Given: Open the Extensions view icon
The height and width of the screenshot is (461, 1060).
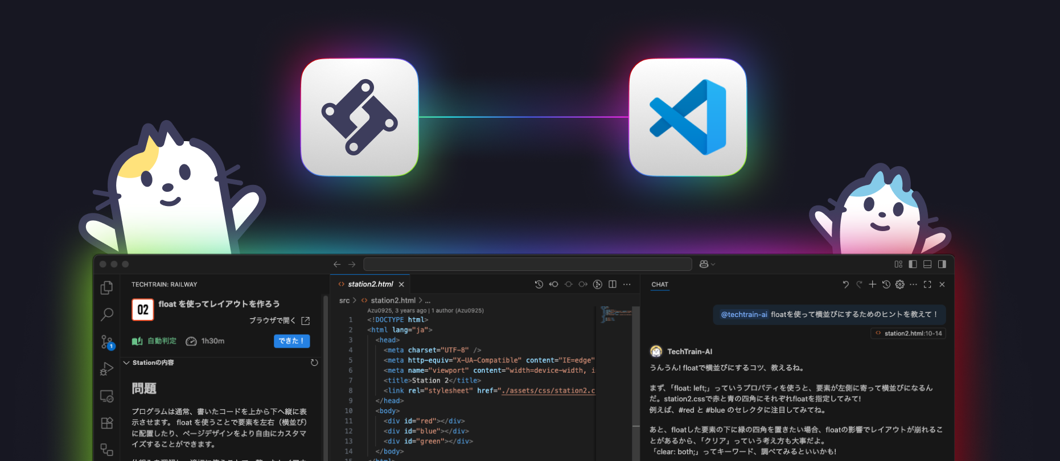Looking at the screenshot, I should pos(106,423).
